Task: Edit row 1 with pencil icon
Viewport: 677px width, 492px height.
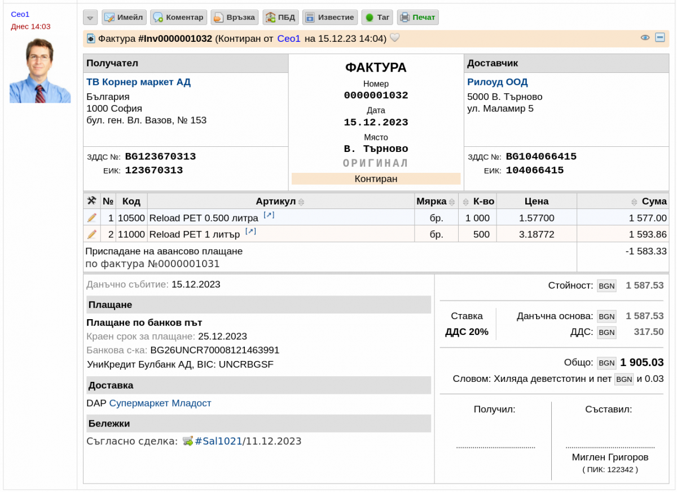Action: (x=91, y=217)
